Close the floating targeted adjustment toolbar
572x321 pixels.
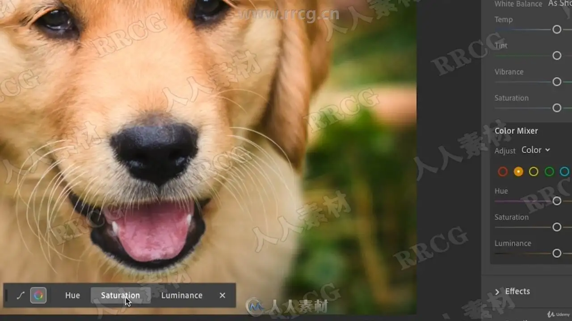[x=223, y=295]
